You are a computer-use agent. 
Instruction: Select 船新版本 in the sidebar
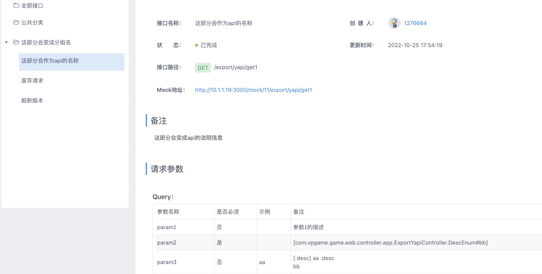click(32, 100)
